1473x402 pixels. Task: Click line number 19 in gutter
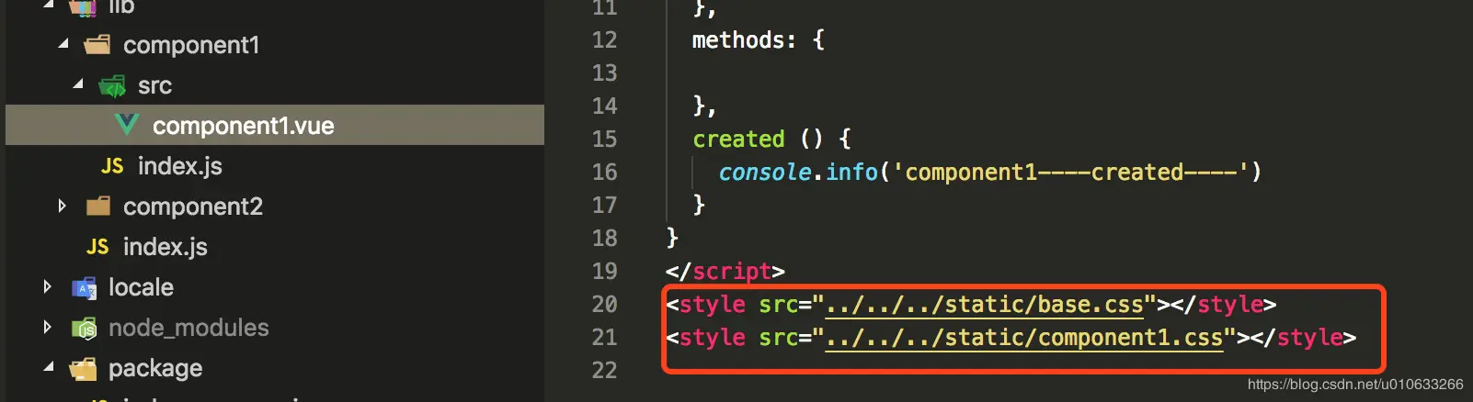(604, 271)
